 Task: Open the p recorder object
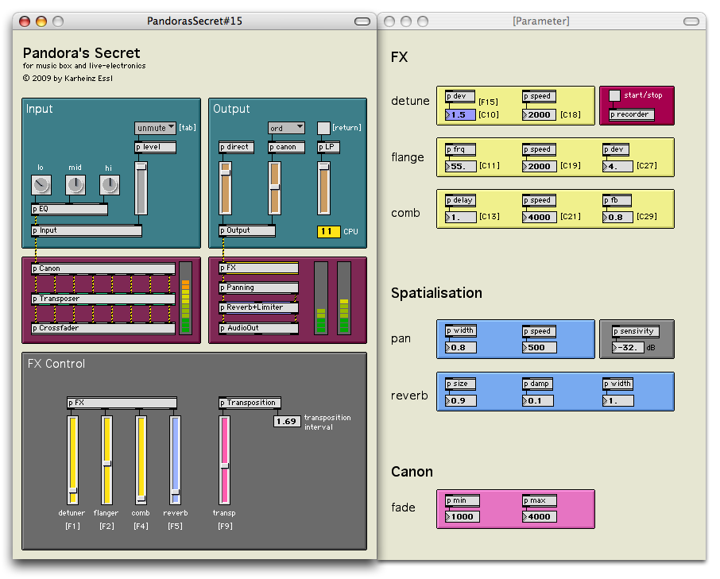632,114
